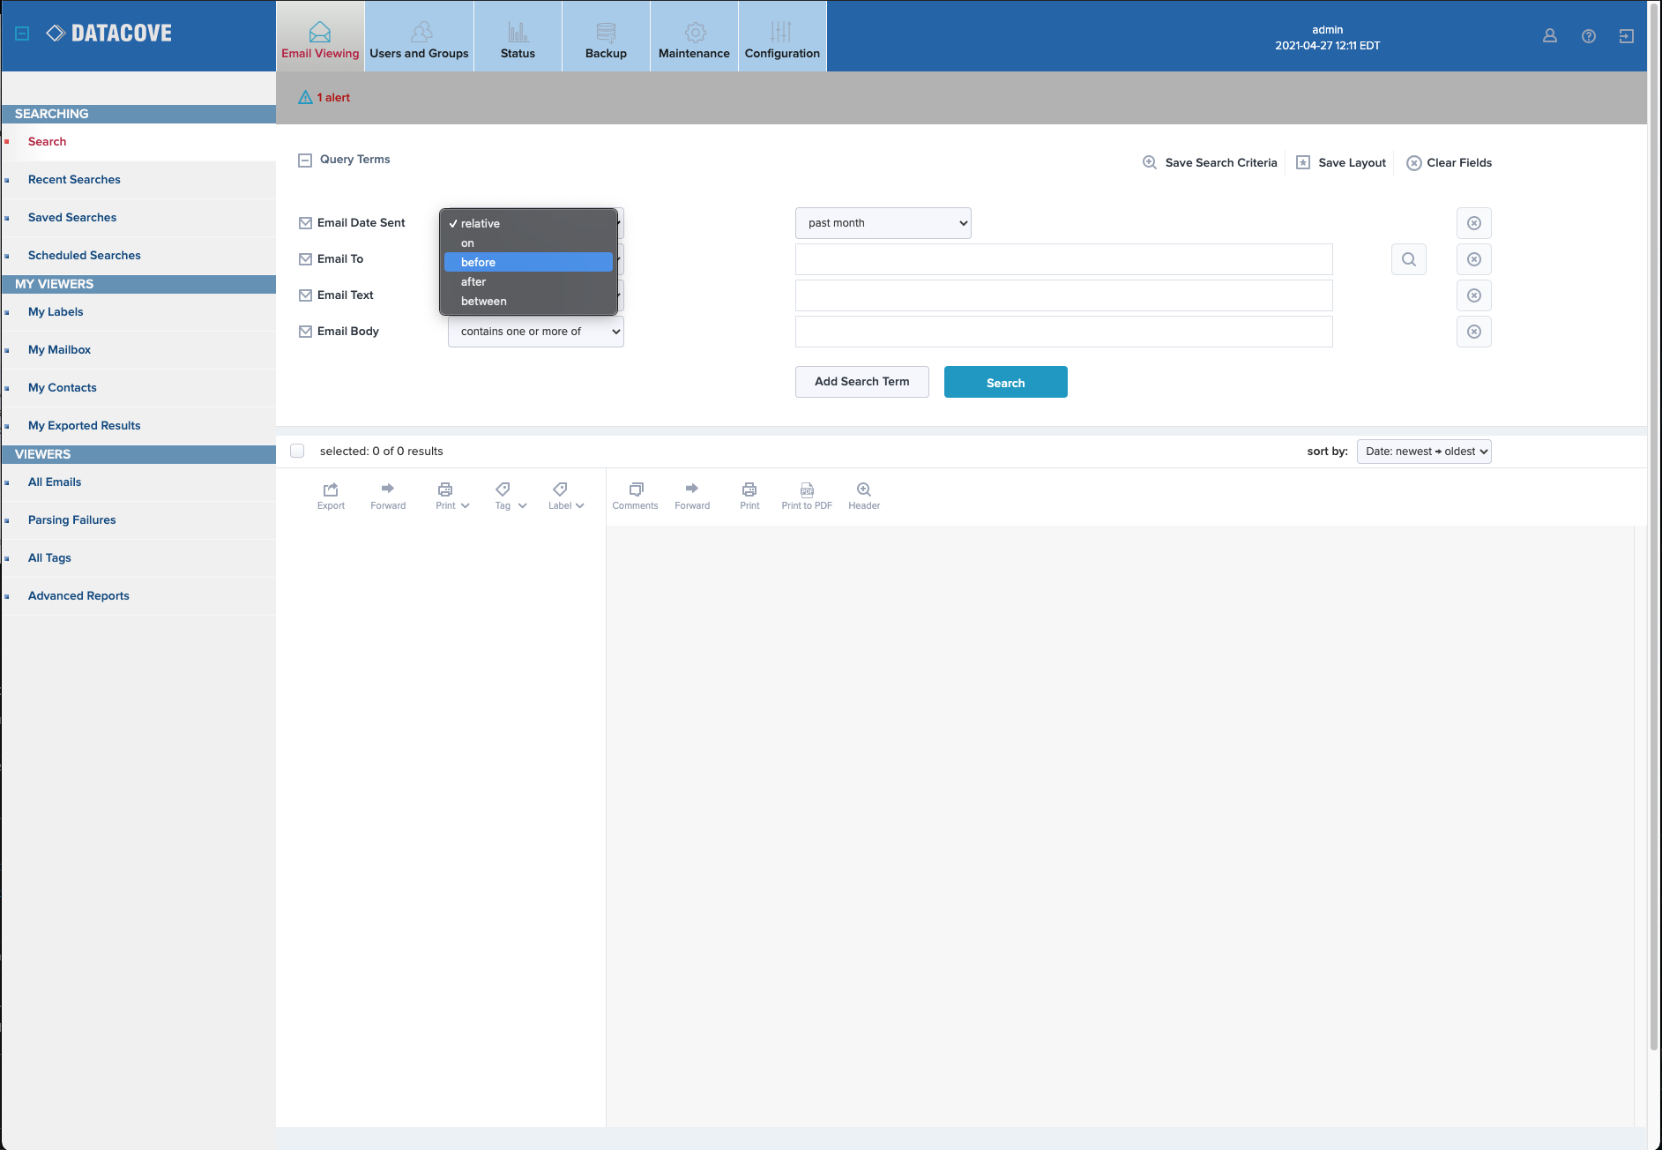Screen dimensions: 1662x1150
Task: Click Add Search Term button
Action: pyautogui.click(x=861, y=382)
